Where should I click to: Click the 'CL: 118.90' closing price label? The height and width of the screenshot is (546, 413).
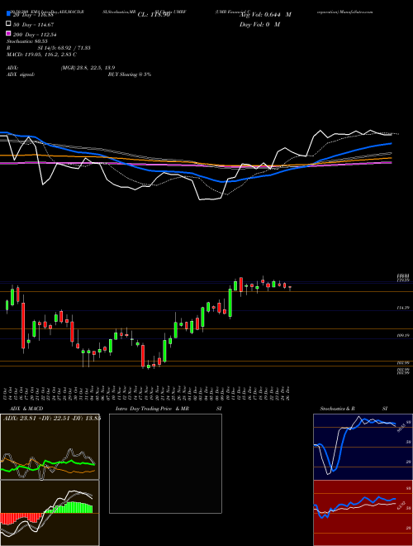click(x=154, y=15)
